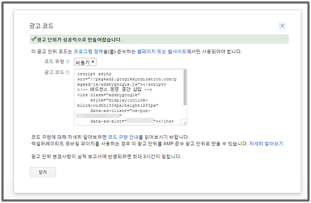Follow the 자세히 알아보기 link
Image resolution: width=311 pixels, height=203 pixels.
pyautogui.click(x=266, y=144)
